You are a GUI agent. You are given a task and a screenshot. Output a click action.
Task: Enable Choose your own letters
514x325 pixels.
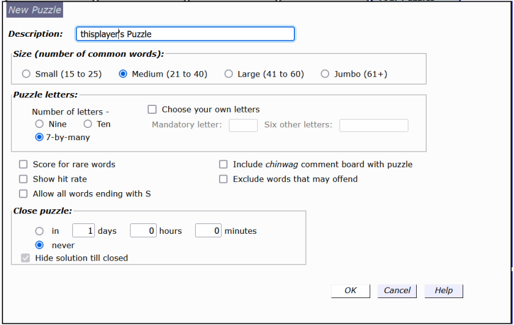(x=152, y=110)
